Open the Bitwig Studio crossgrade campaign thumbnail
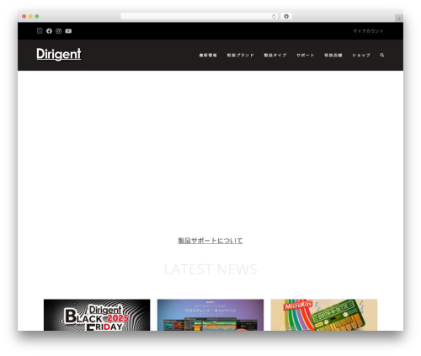This screenshot has width=421, height=356. click(210, 315)
